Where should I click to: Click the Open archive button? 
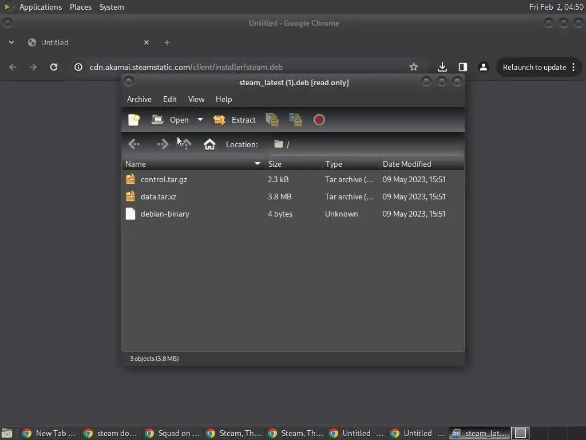tap(170, 120)
